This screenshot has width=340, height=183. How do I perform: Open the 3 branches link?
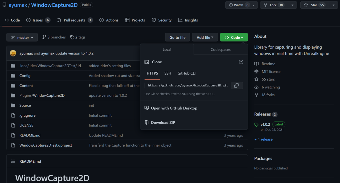(x=54, y=37)
